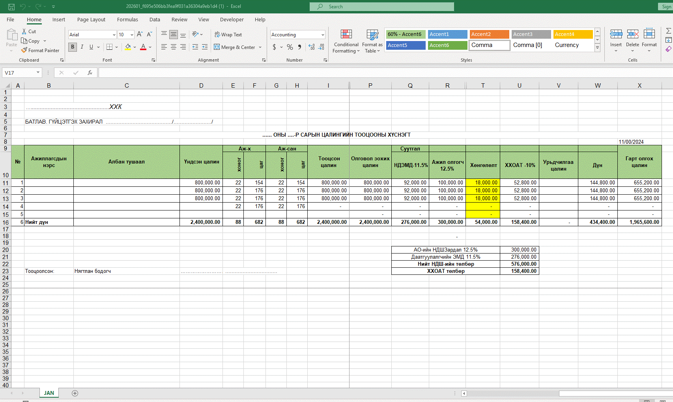This screenshot has height=402, width=673.
Task: Click the Search box in title bar
Action: pyautogui.click(x=381, y=6)
